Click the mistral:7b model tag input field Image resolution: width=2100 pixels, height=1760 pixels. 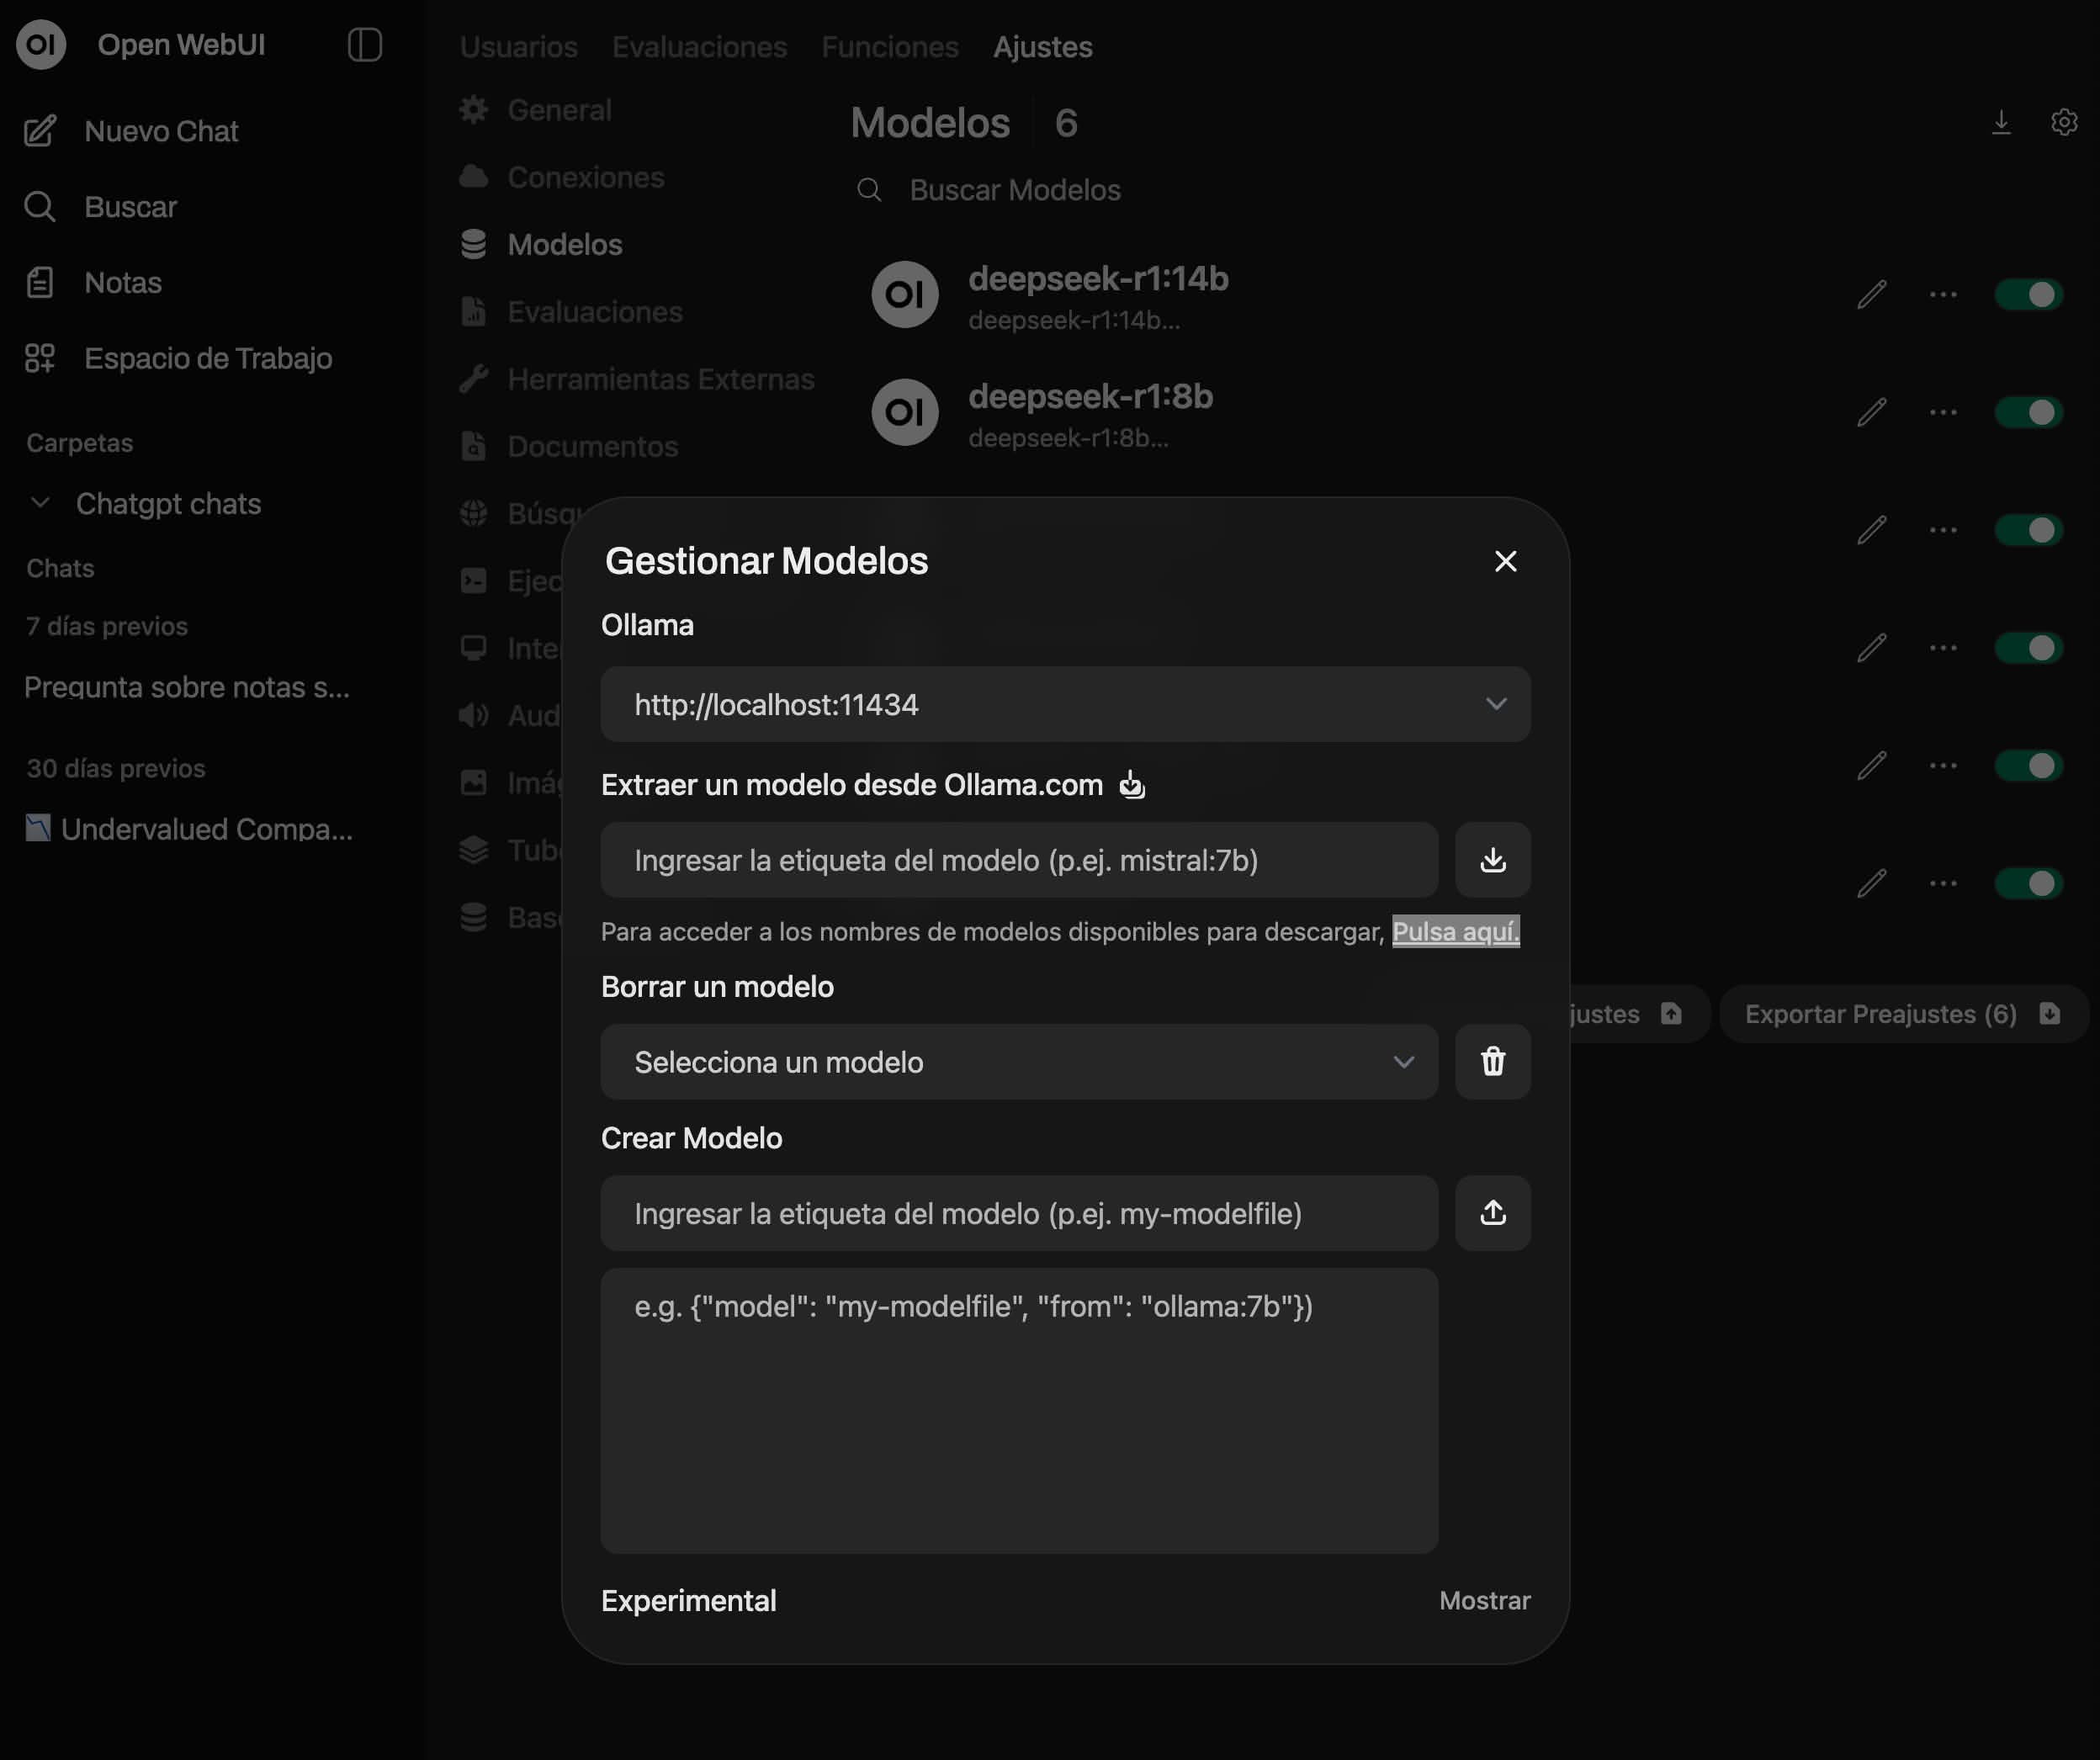click(1018, 860)
